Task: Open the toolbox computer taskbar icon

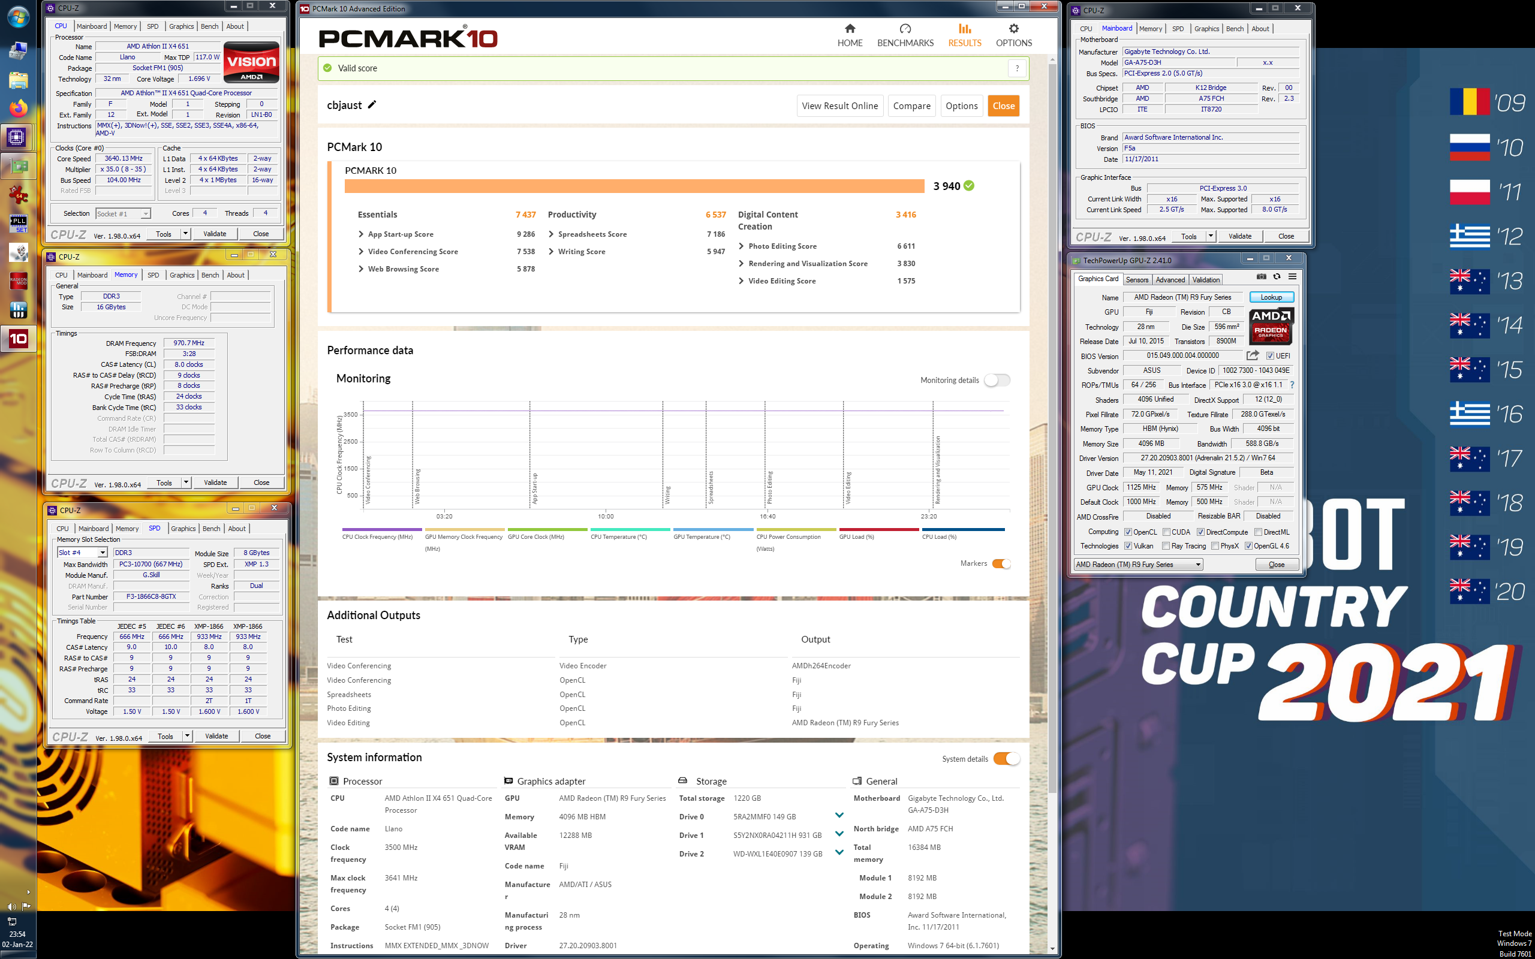Action: (x=18, y=52)
